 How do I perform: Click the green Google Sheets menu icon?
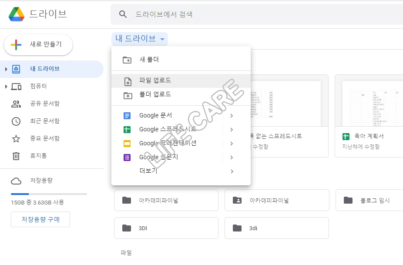click(127, 130)
